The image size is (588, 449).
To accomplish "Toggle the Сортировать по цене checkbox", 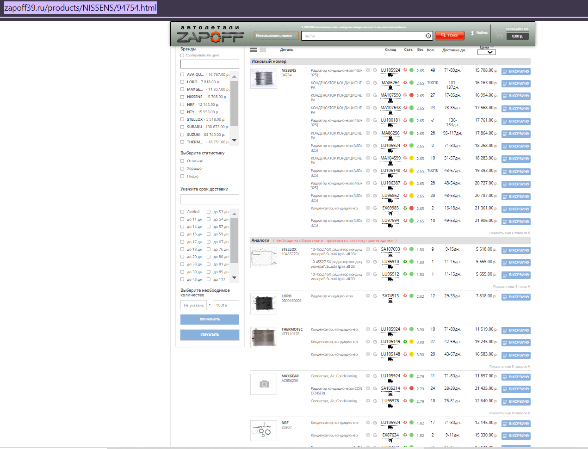I will [x=182, y=55].
